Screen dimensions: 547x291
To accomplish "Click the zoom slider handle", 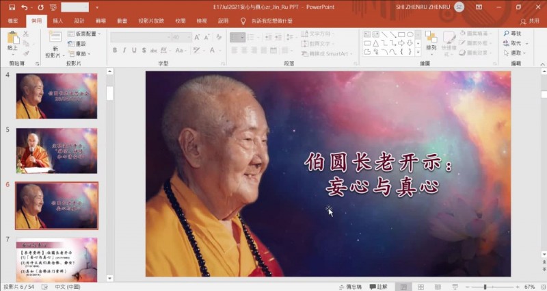I will [x=485, y=286].
